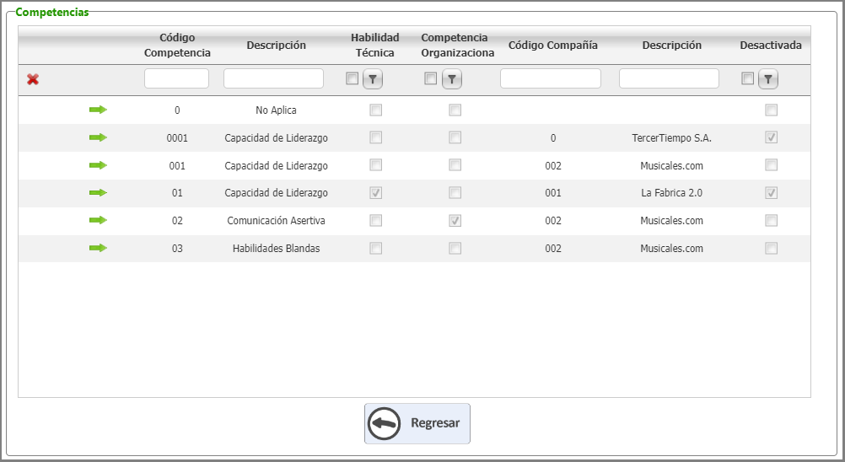The image size is (845, 462).
Task: Click the red X clear filters icon
Action: (x=33, y=79)
